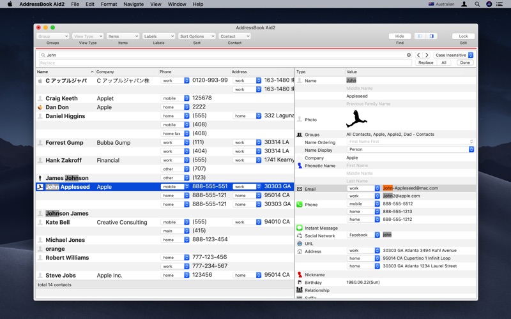This screenshot has height=319, width=511.
Task: Click the blue Phonetic Name icon
Action: (x=300, y=166)
